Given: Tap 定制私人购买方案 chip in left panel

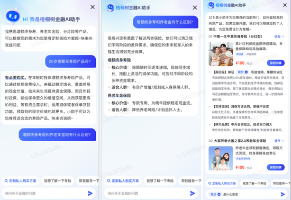Looking at the screenshot, I should (20, 181).
